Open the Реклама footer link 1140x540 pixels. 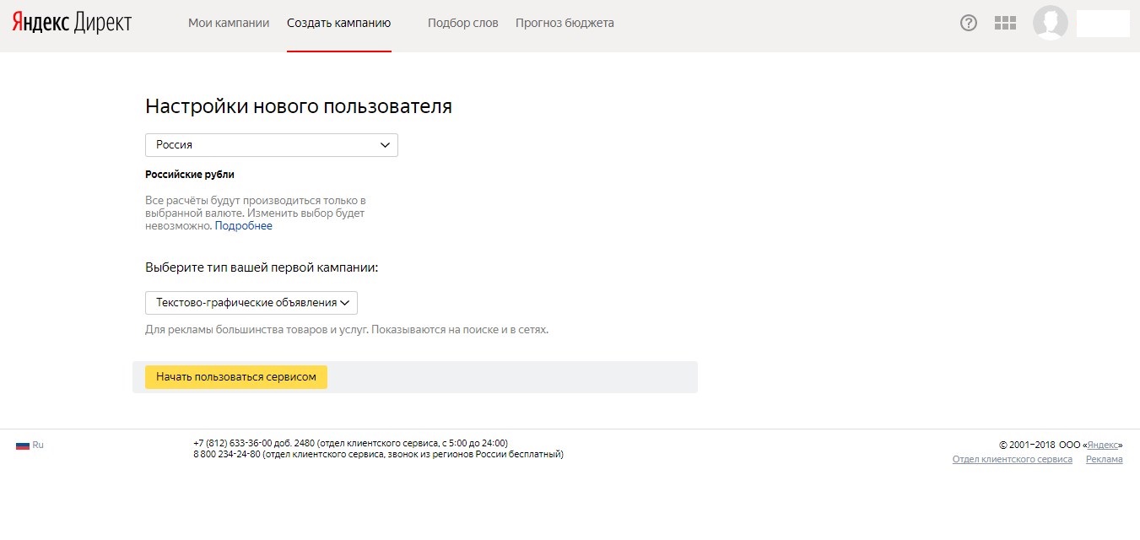(x=1105, y=460)
